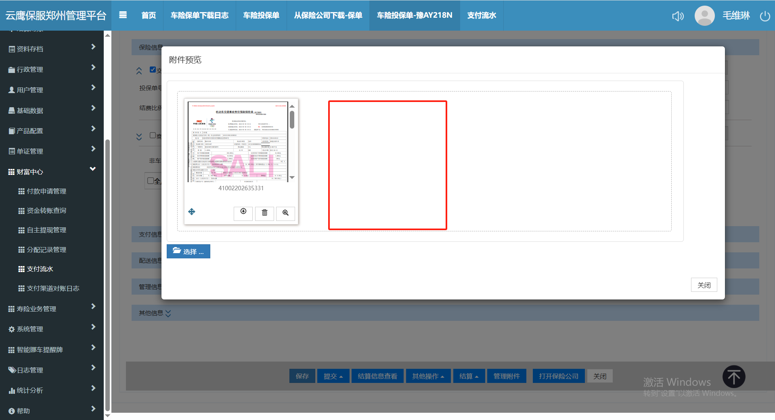Click the move handle icon on attachment card
The height and width of the screenshot is (420, 775).
pos(192,212)
